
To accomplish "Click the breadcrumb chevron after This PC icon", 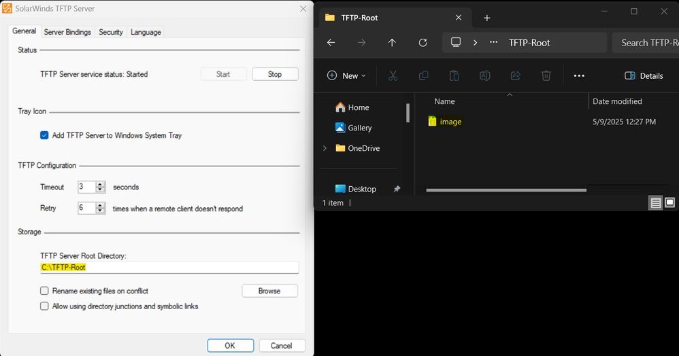I will coord(475,42).
